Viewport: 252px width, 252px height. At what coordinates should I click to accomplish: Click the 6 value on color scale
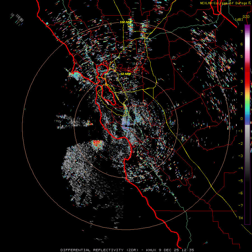(242, 44)
